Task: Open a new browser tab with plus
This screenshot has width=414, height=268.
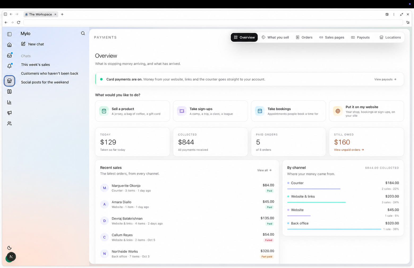Action: click(x=62, y=14)
